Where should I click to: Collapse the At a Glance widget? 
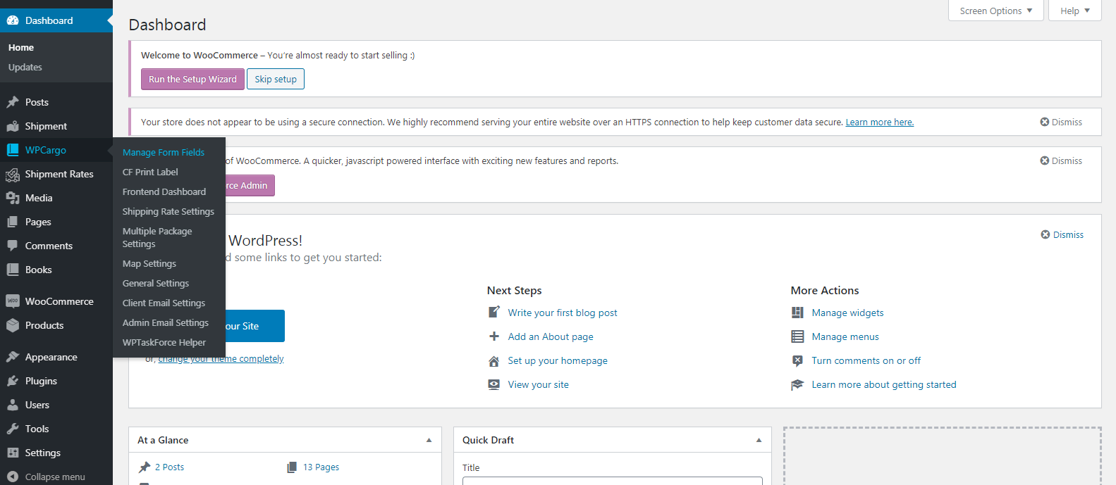click(429, 440)
